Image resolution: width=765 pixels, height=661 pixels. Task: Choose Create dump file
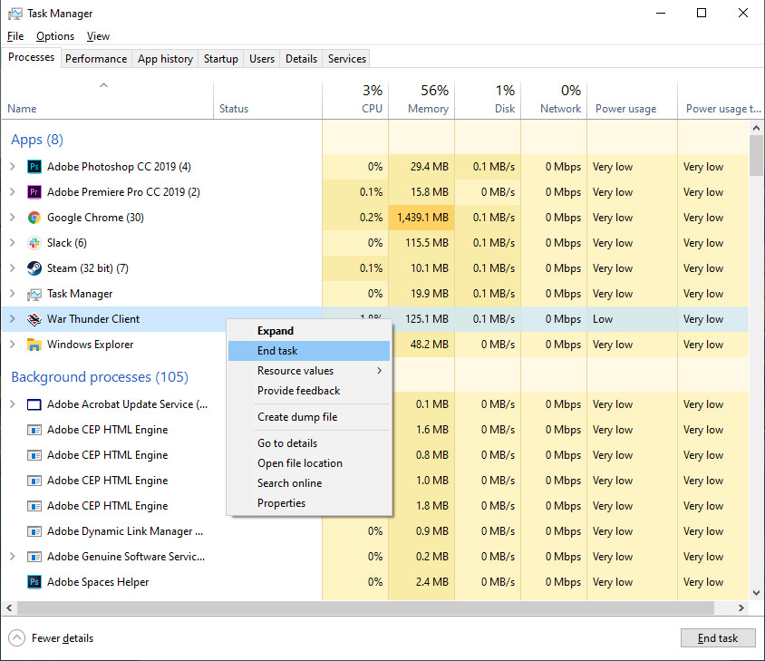[309, 417]
